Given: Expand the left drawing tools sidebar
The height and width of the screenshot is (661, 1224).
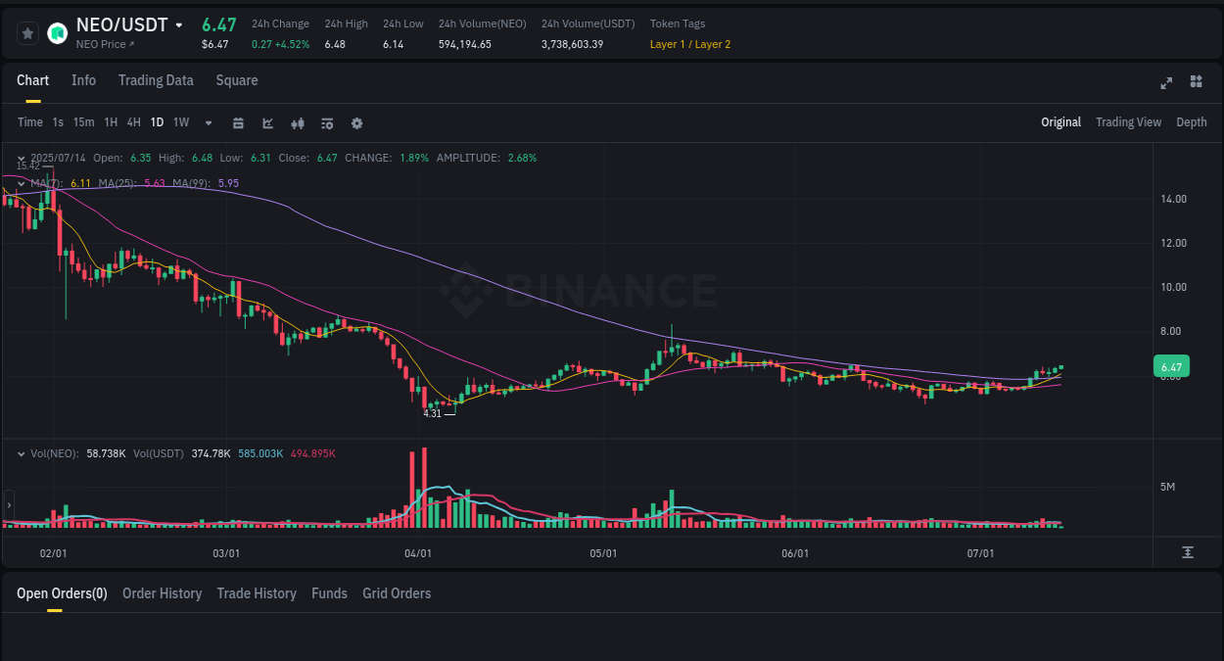Looking at the screenshot, I should point(8,505).
